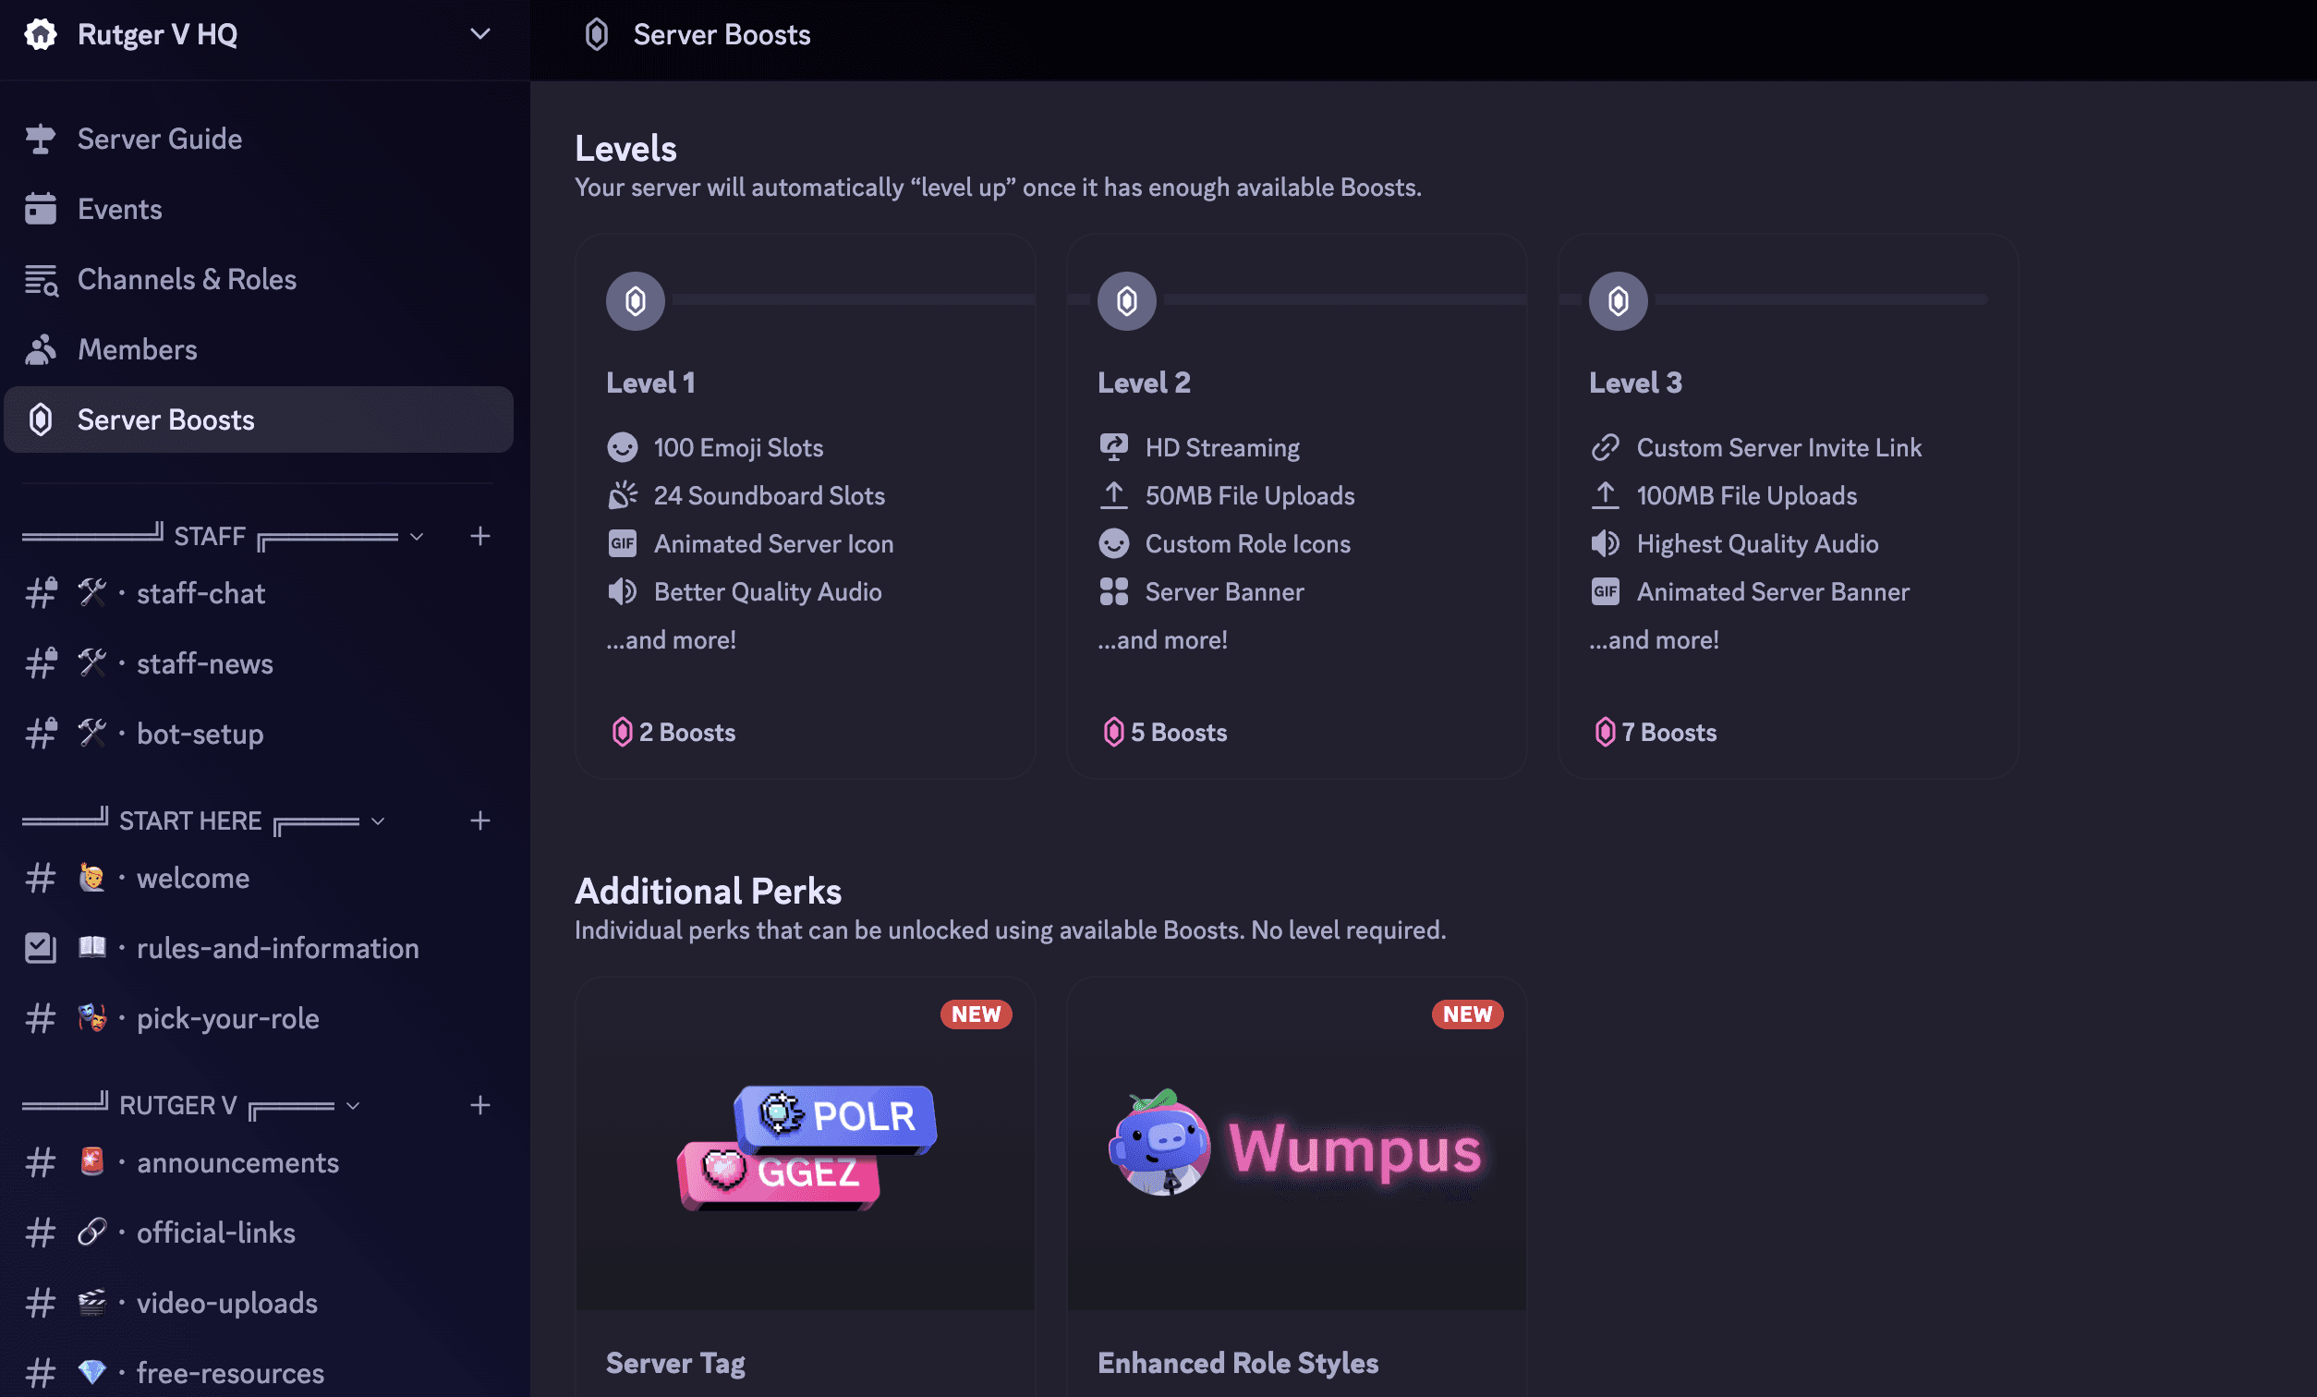The height and width of the screenshot is (1397, 2317).
Task: Click the Level 3 progress bar
Action: [x=1821, y=299]
